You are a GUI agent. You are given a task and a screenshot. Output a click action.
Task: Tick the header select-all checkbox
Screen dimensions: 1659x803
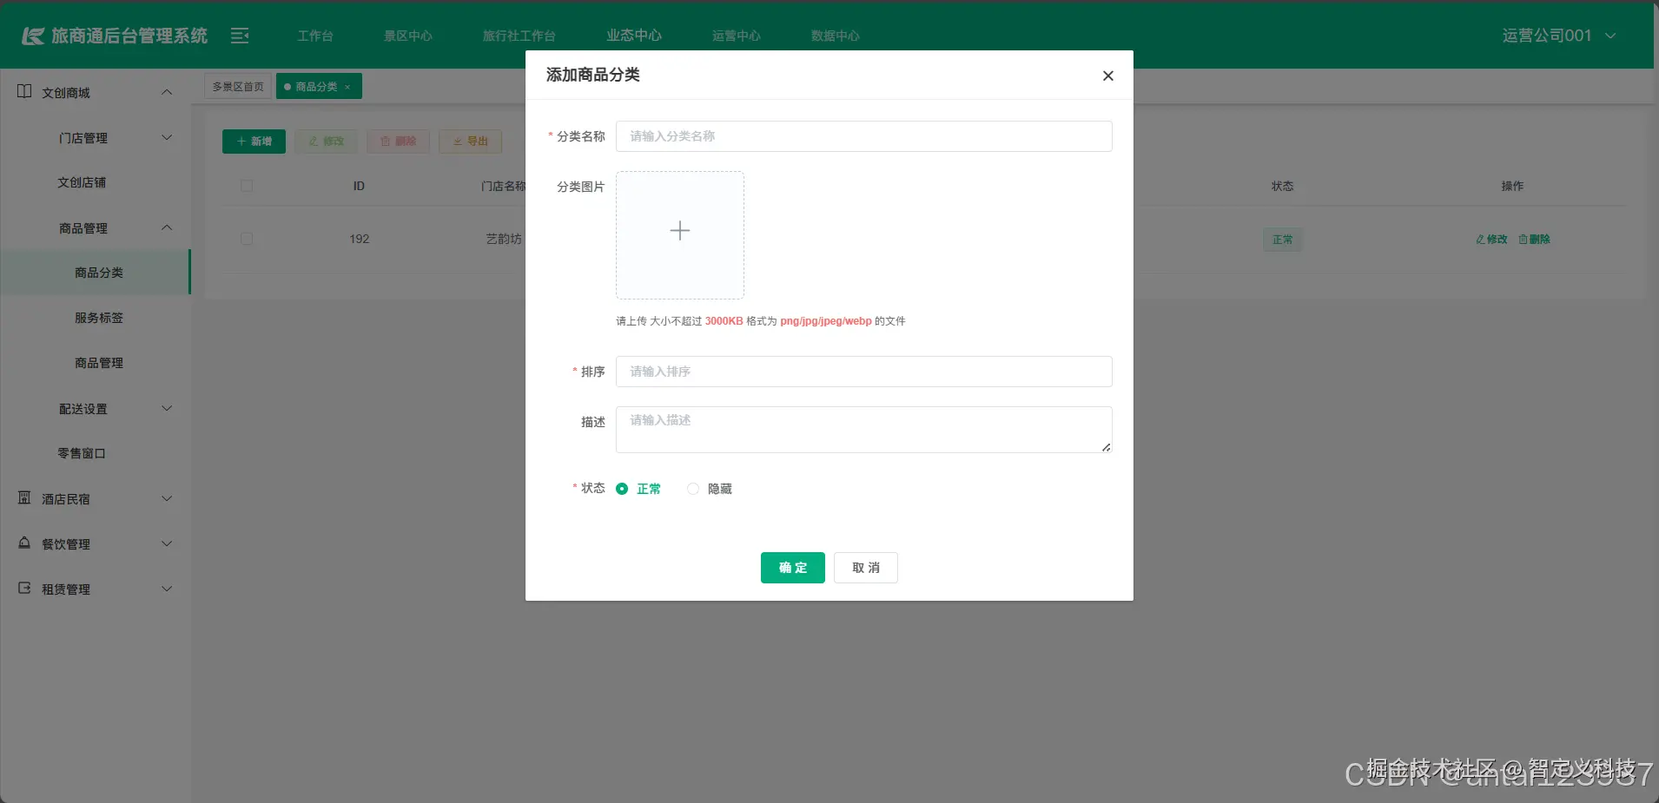click(247, 186)
